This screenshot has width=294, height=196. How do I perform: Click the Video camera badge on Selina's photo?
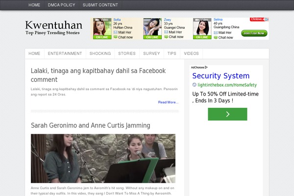(202, 20)
